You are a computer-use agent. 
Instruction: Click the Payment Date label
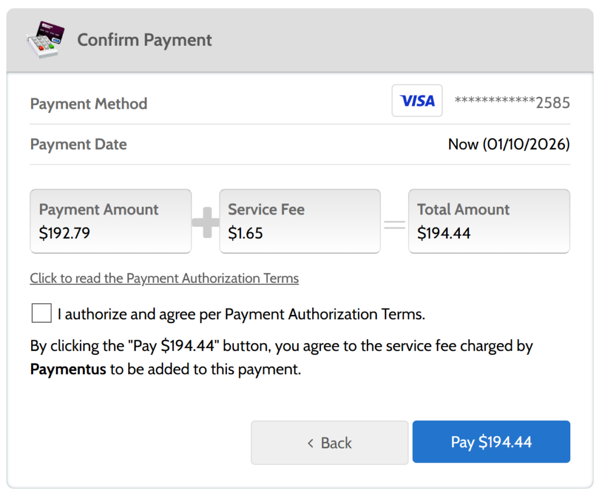coord(78,145)
